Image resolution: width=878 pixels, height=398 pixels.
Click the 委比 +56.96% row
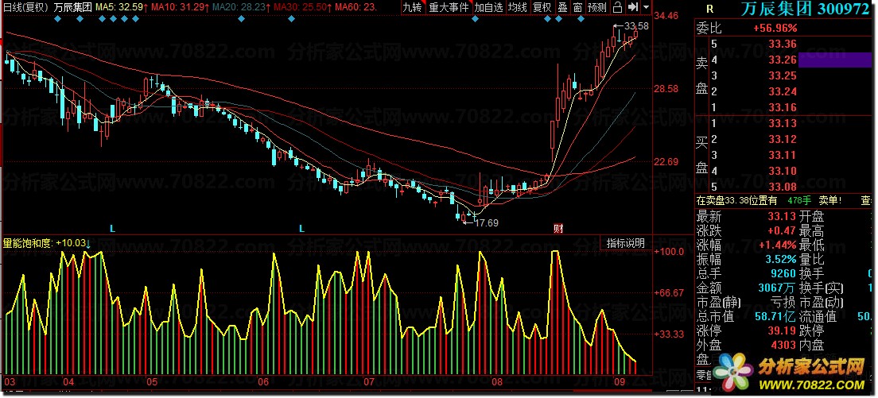point(783,28)
